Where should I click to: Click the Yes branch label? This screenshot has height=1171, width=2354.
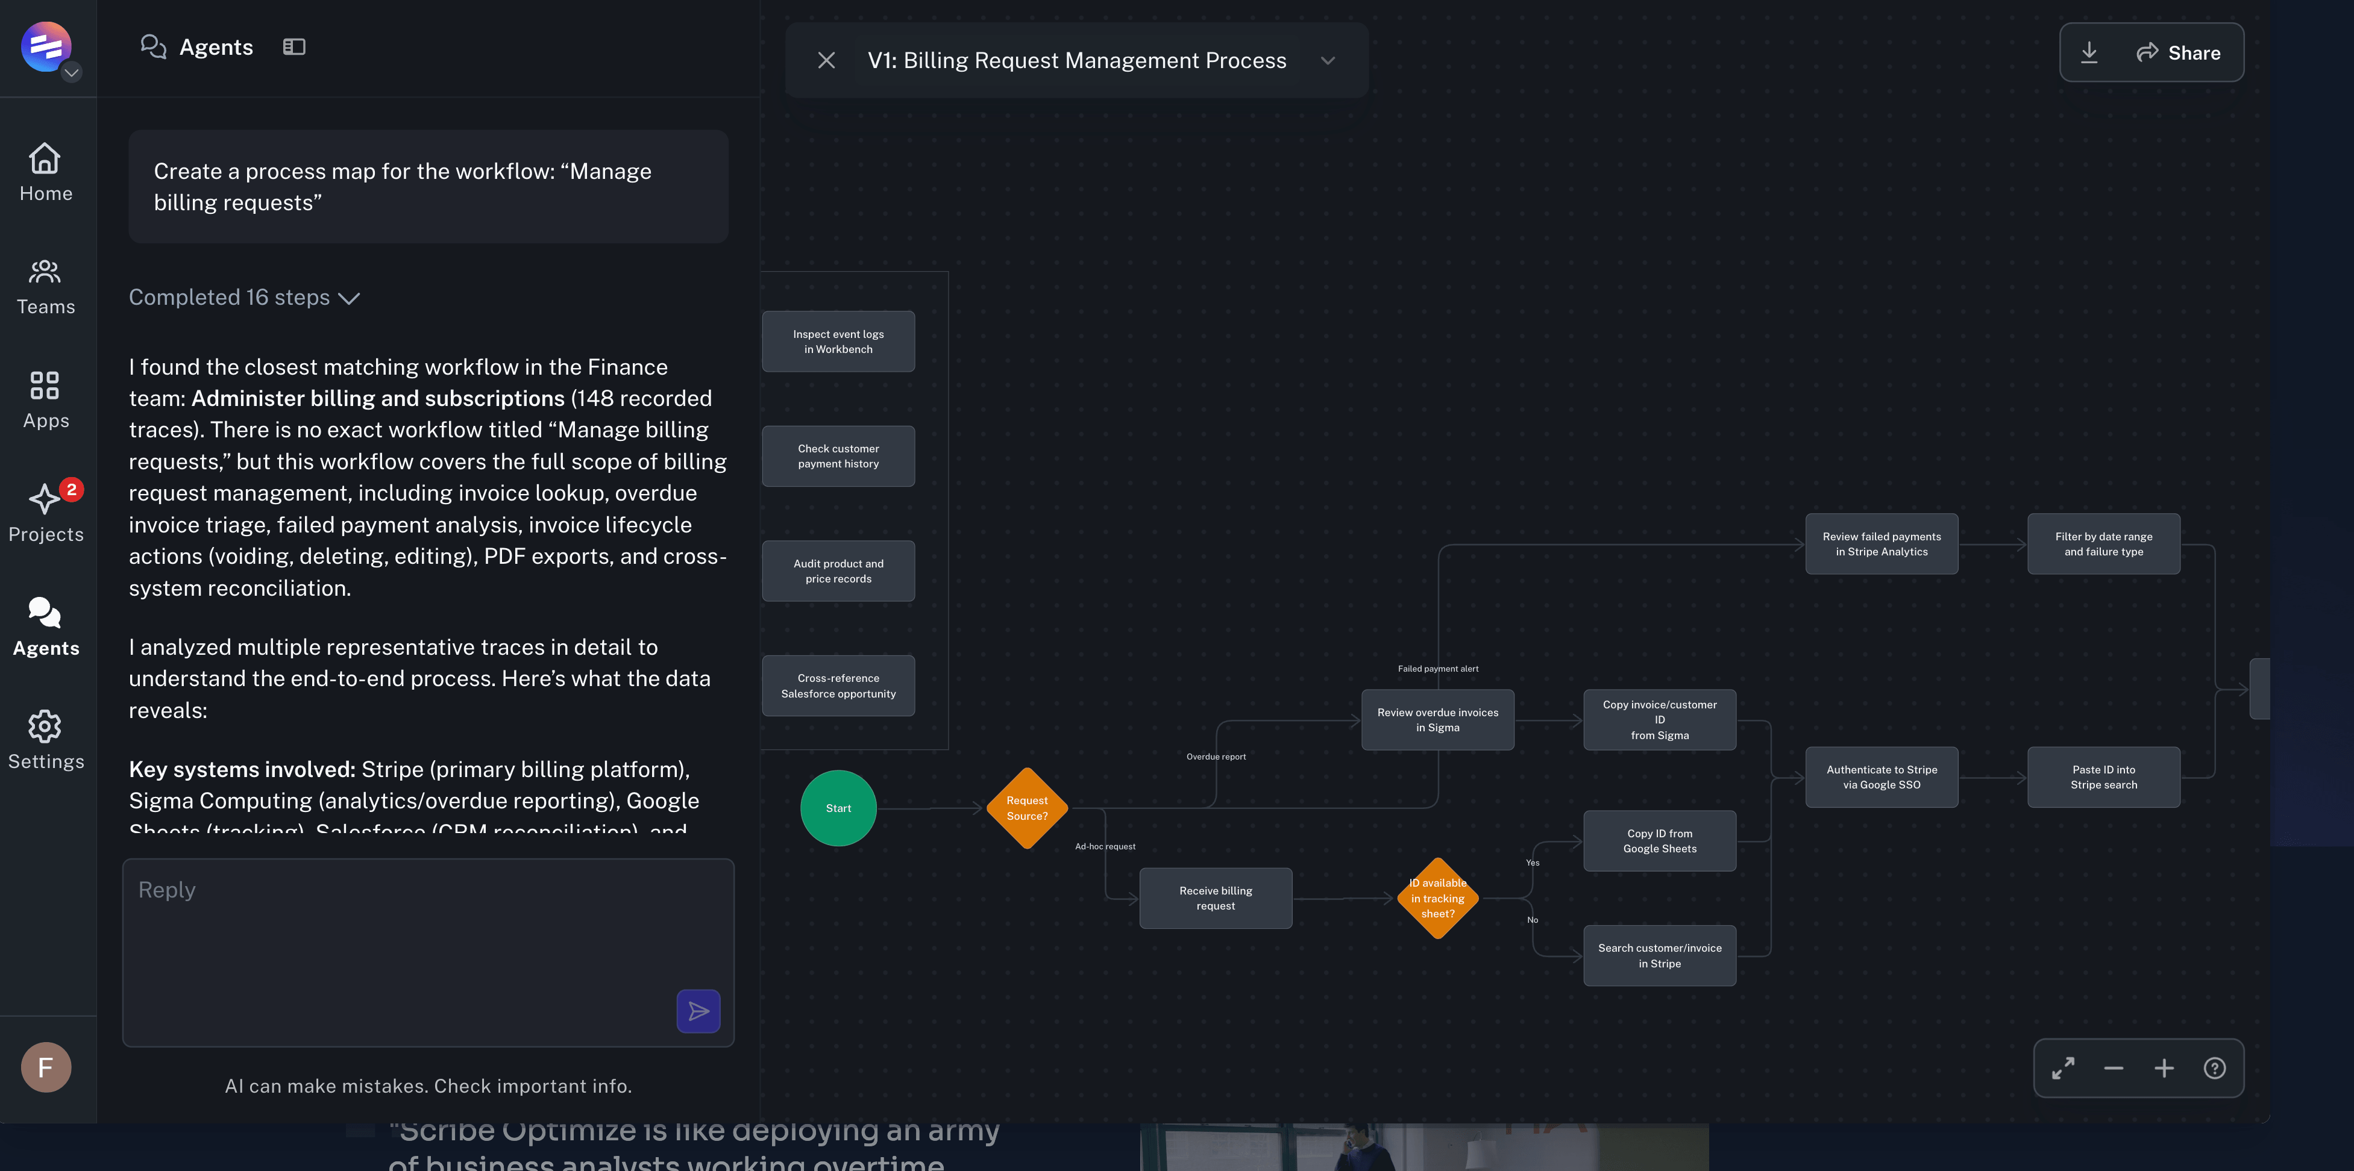pyautogui.click(x=1533, y=863)
